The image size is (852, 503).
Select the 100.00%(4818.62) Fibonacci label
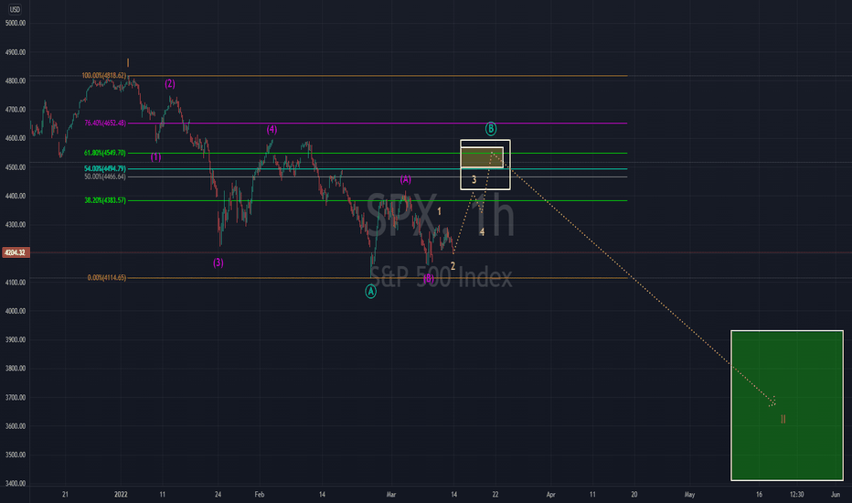[x=104, y=76]
